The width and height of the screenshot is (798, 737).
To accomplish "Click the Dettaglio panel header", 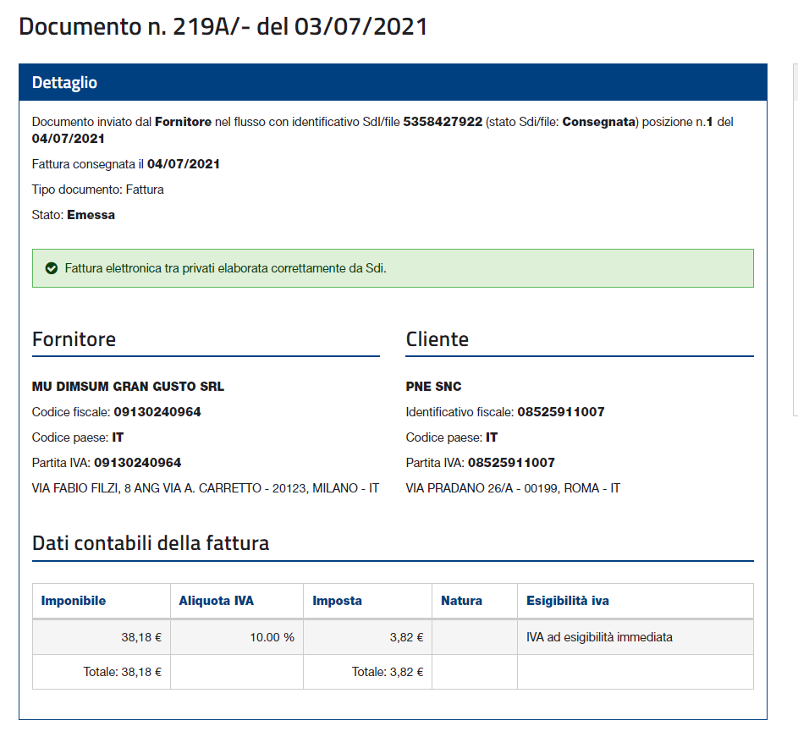I will [x=64, y=83].
